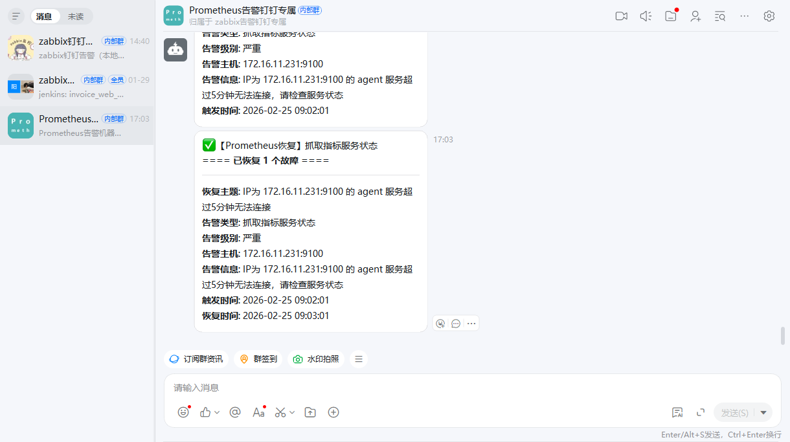The height and width of the screenshot is (442, 790).
Task: Click the chat vertical scrollbar thumb
Action: coord(783,336)
